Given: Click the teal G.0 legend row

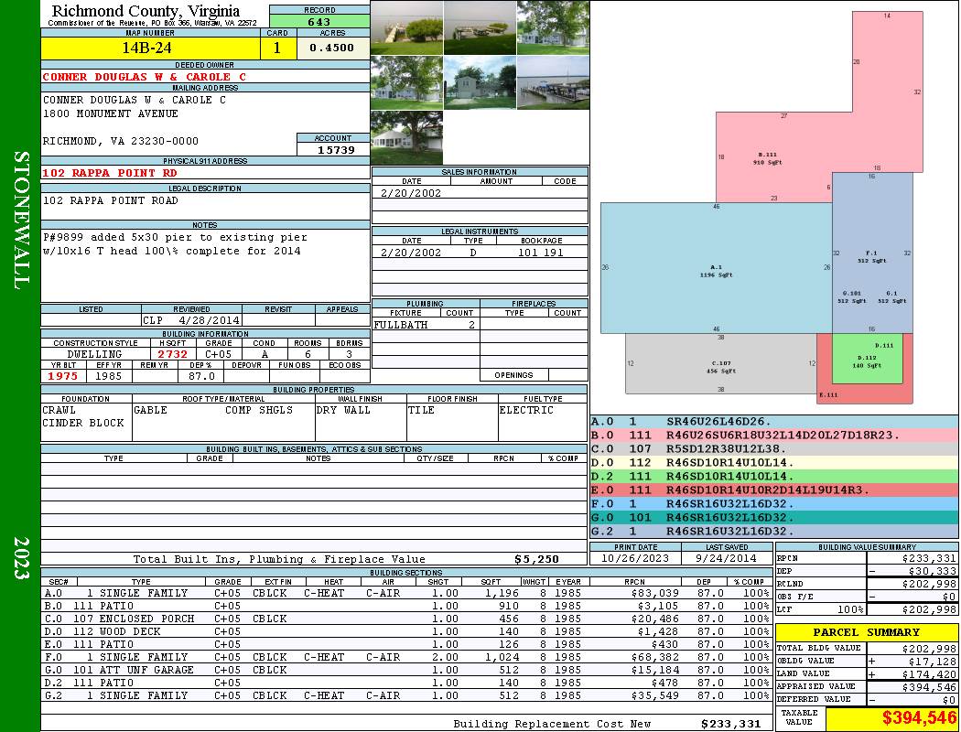Looking at the screenshot, I should 774,517.
